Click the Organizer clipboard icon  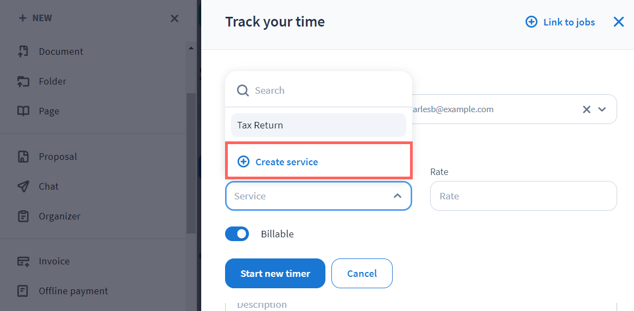(x=23, y=216)
